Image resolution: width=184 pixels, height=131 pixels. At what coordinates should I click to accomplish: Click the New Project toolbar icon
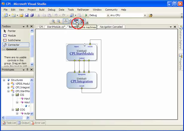click(x=6, y=15)
